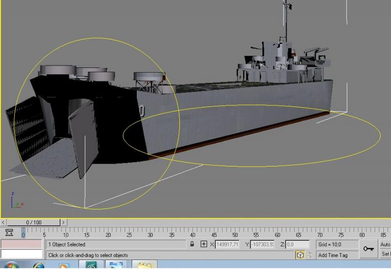The width and height of the screenshot is (391, 269).
Task: Toggle the Selection Lock padlock icon
Action: pos(192,244)
